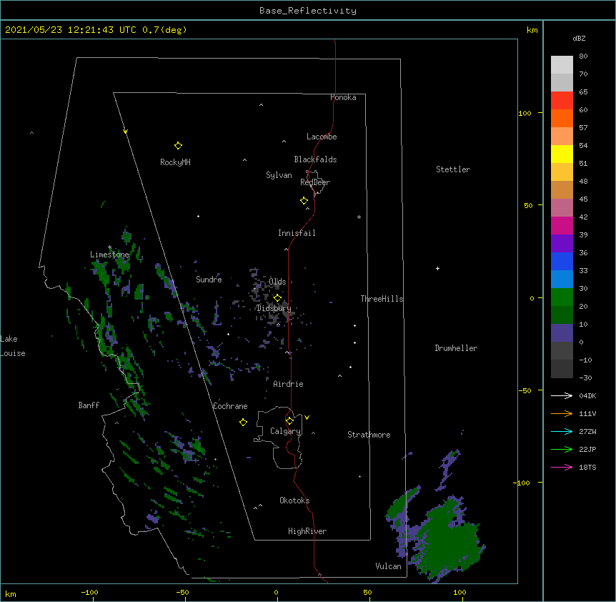Pick the light gray 80 dBZ swatch
The image size is (616, 602).
(562, 64)
